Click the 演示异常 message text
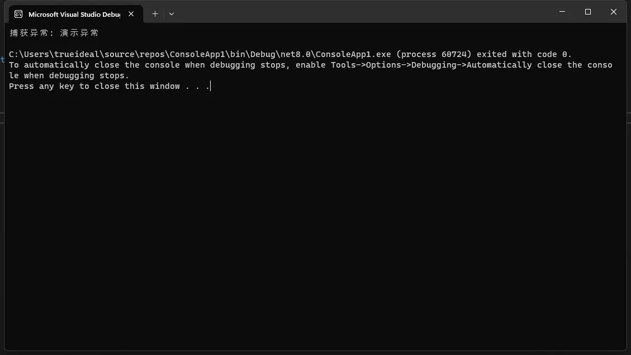 pos(79,33)
